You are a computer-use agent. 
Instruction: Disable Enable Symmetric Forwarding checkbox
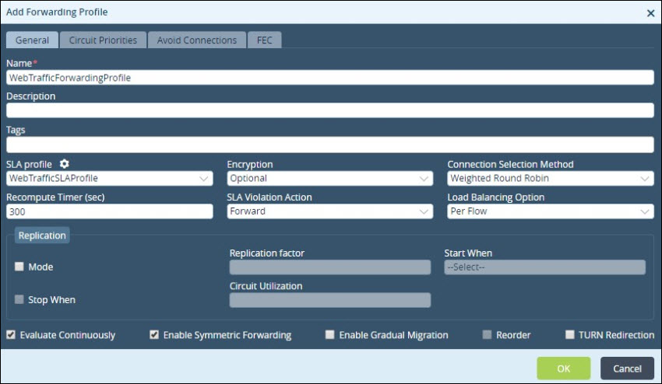coord(154,335)
